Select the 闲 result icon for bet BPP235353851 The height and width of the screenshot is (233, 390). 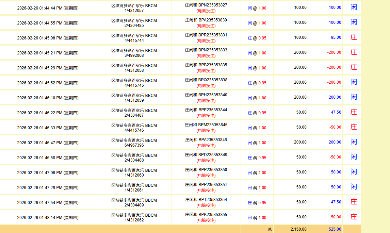pyautogui.click(x=354, y=187)
